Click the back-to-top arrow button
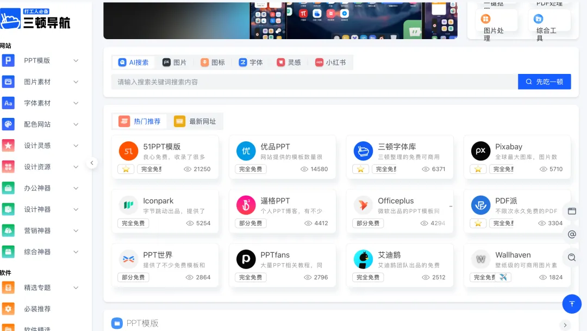The height and width of the screenshot is (331, 587). click(x=572, y=304)
